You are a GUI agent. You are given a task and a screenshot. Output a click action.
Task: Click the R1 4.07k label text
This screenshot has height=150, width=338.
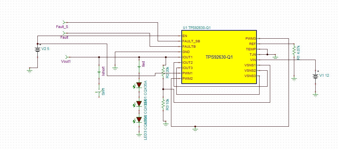[298, 53]
